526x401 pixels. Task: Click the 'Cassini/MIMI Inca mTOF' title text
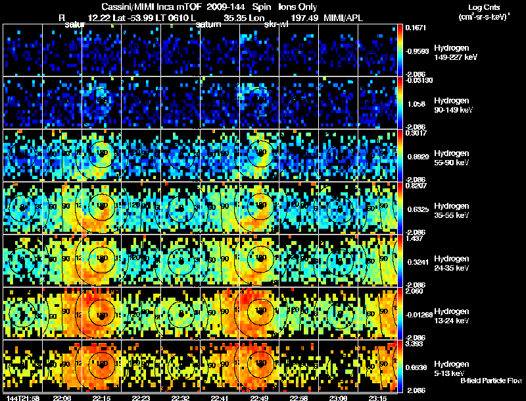pyautogui.click(x=151, y=7)
